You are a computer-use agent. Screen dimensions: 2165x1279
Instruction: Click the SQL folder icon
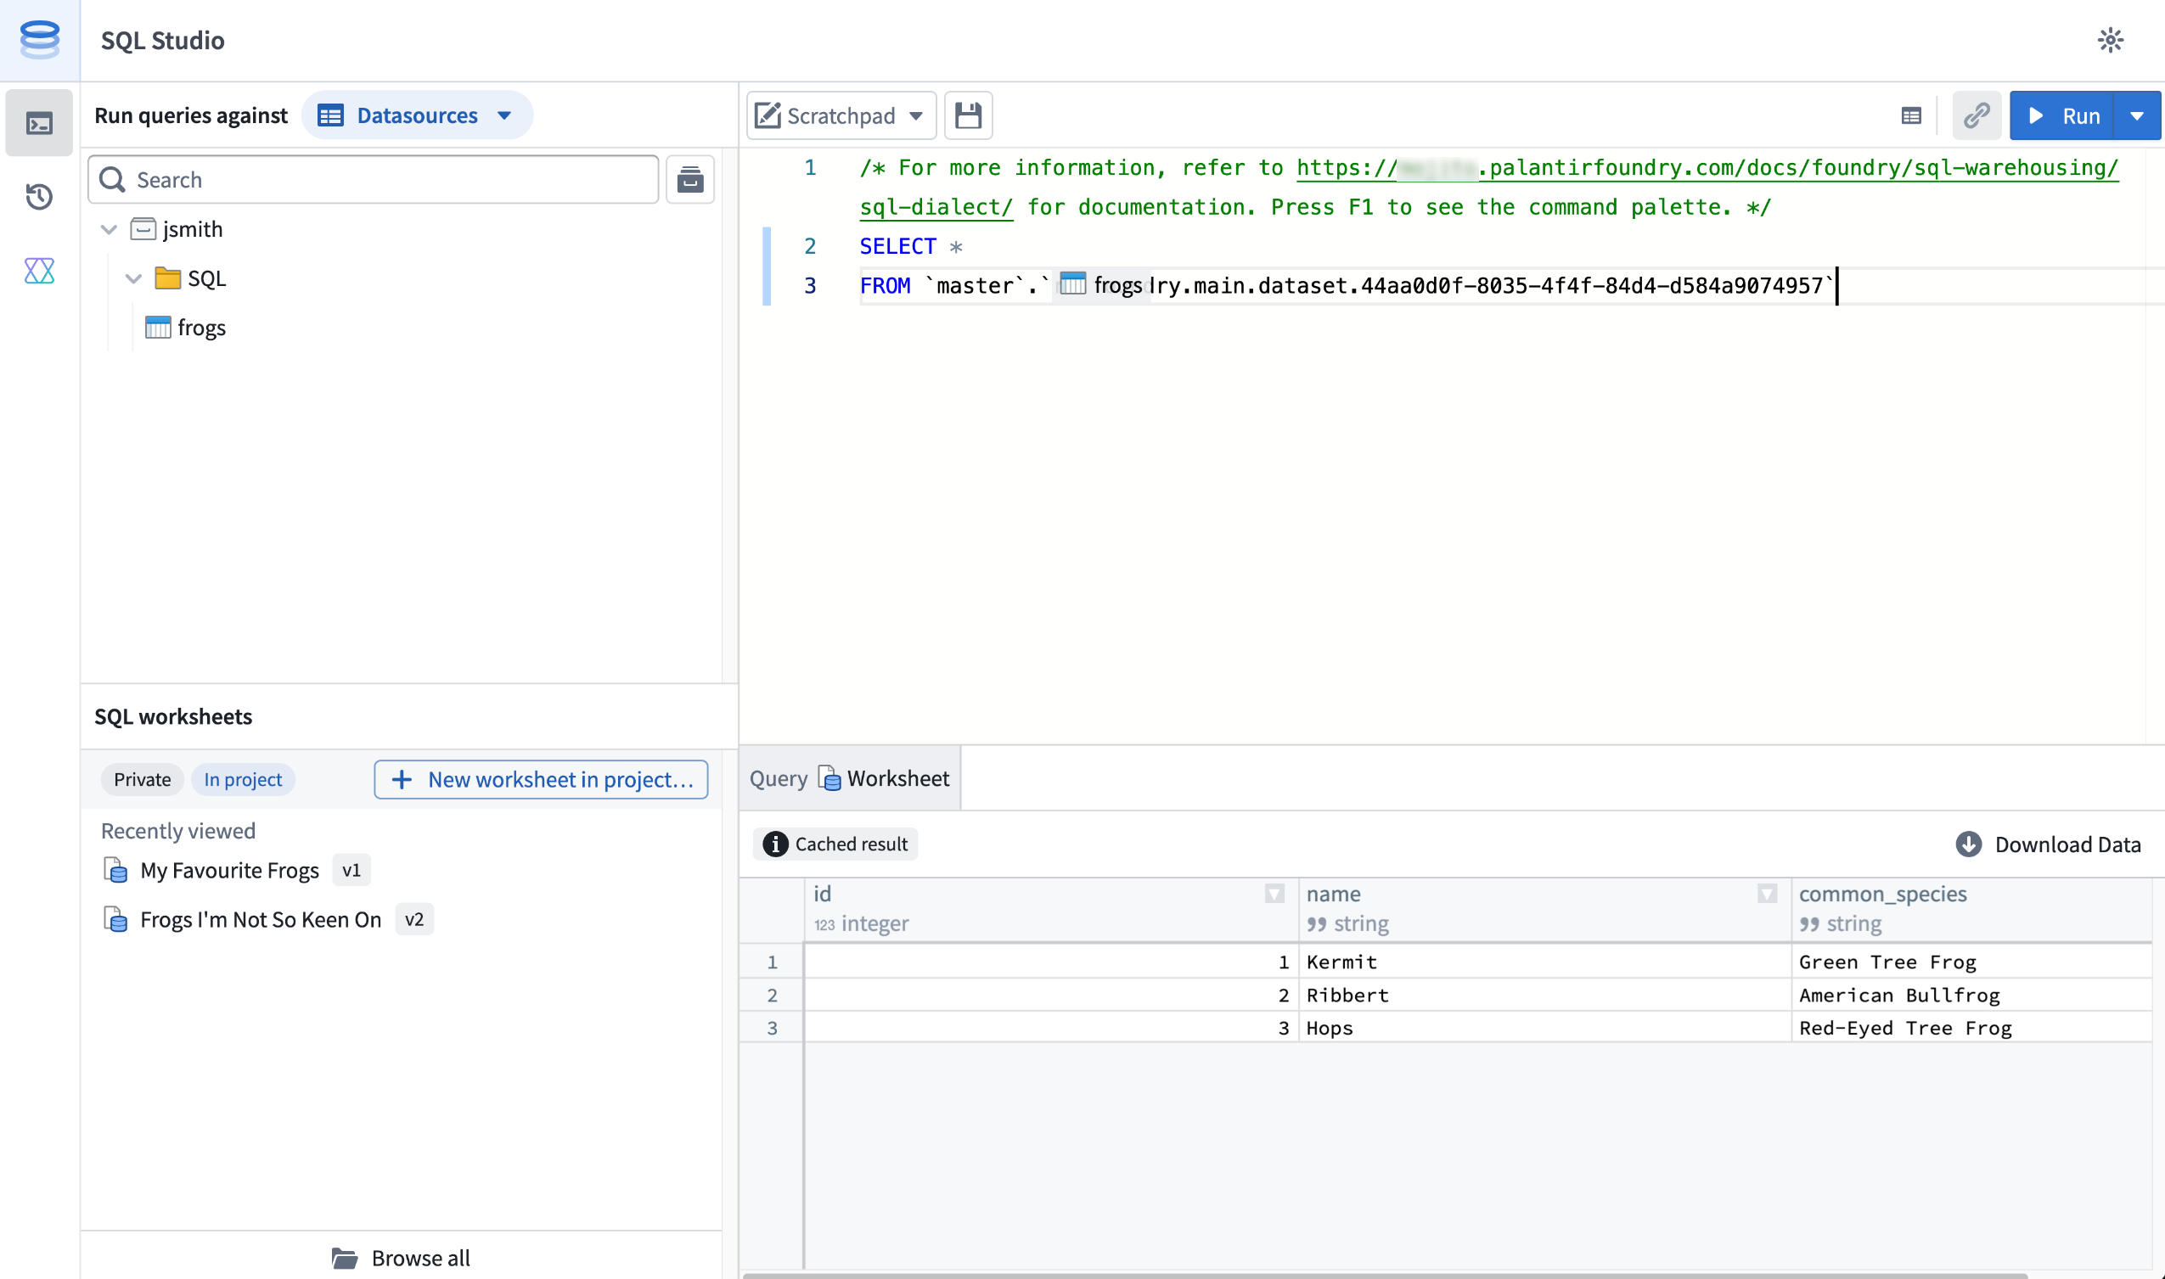(x=167, y=278)
